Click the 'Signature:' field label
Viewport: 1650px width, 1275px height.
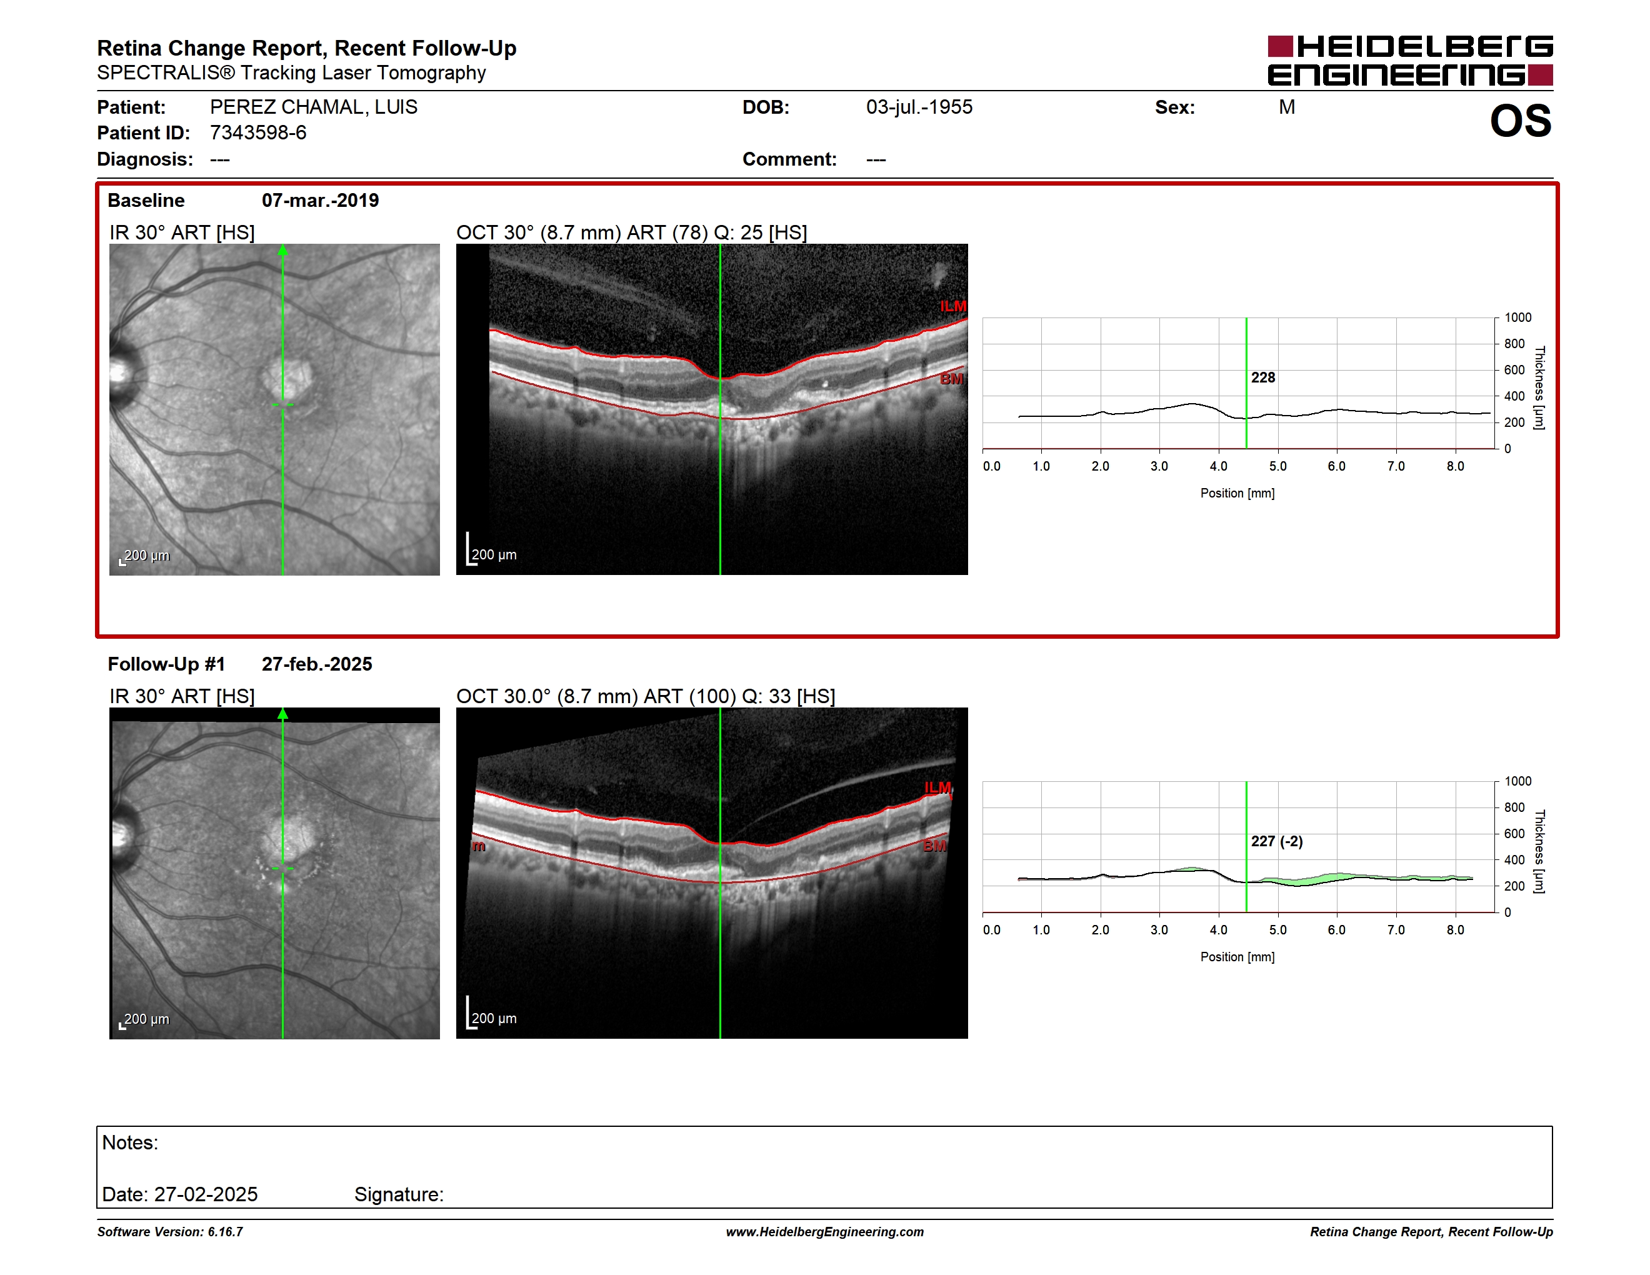(399, 1194)
